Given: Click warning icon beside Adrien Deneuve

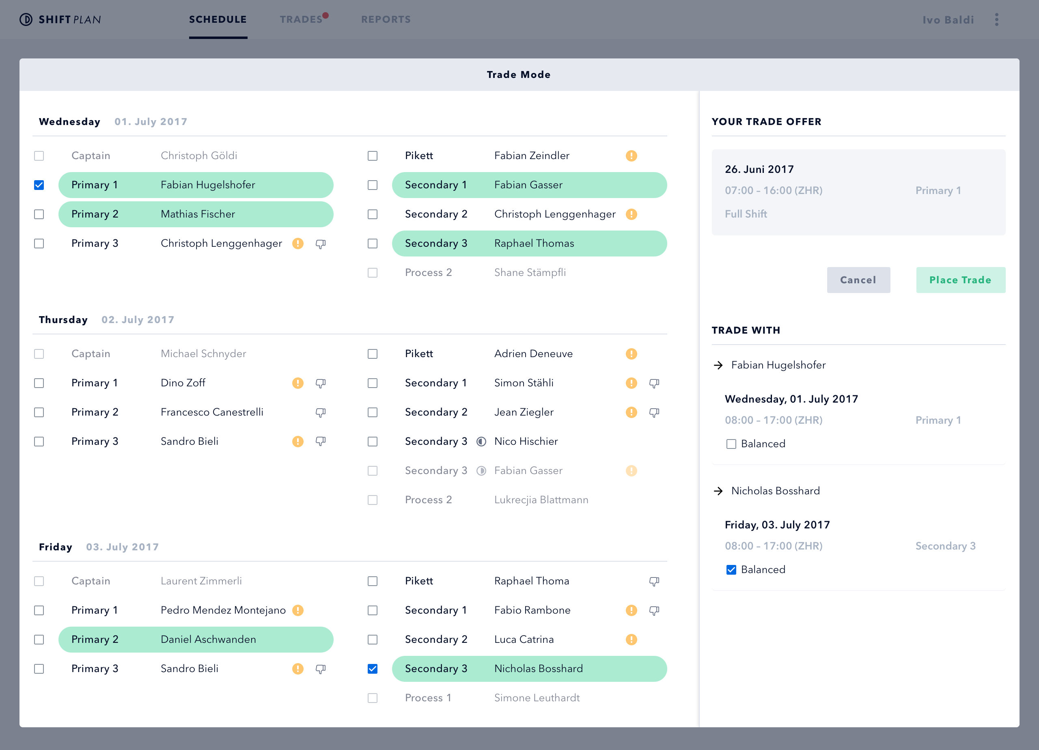Looking at the screenshot, I should (x=631, y=354).
